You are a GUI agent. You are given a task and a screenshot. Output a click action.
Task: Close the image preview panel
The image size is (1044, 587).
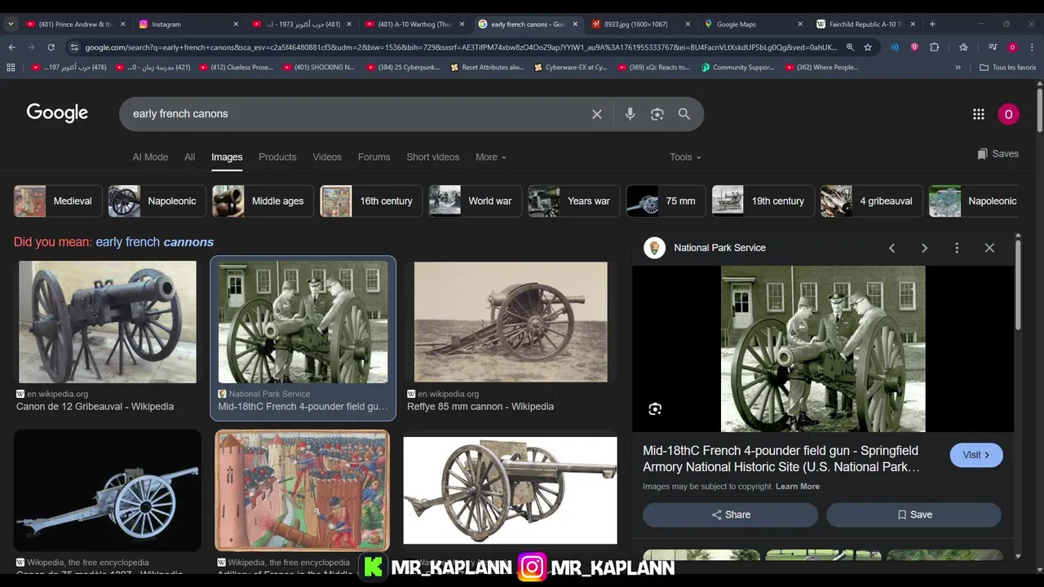[x=989, y=248]
